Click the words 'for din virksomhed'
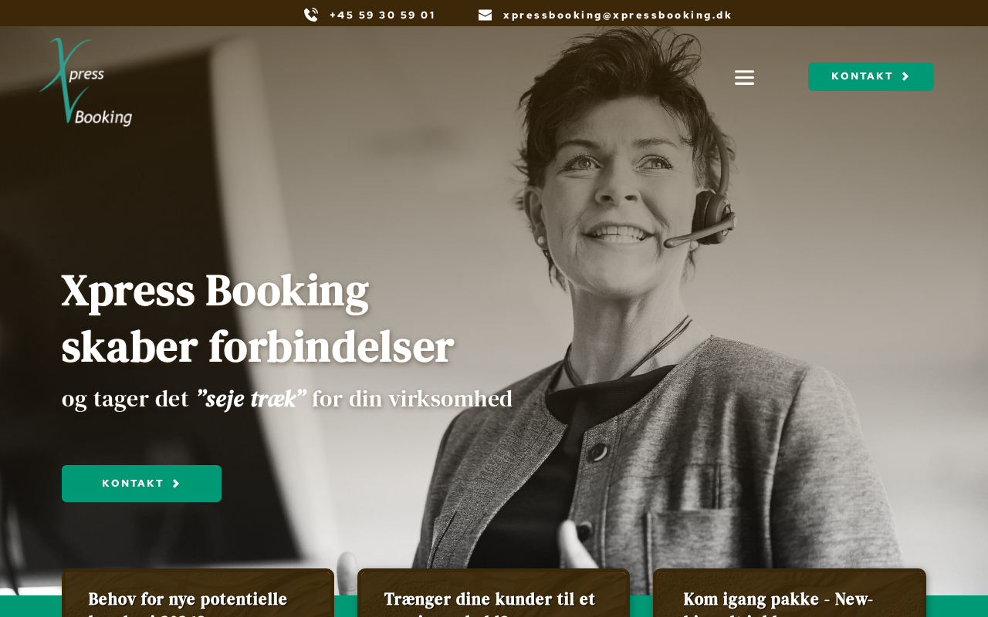The width and height of the screenshot is (988, 617). point(412,399)
